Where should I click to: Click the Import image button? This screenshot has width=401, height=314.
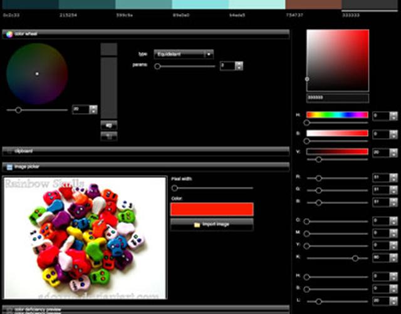pos(212,225)
